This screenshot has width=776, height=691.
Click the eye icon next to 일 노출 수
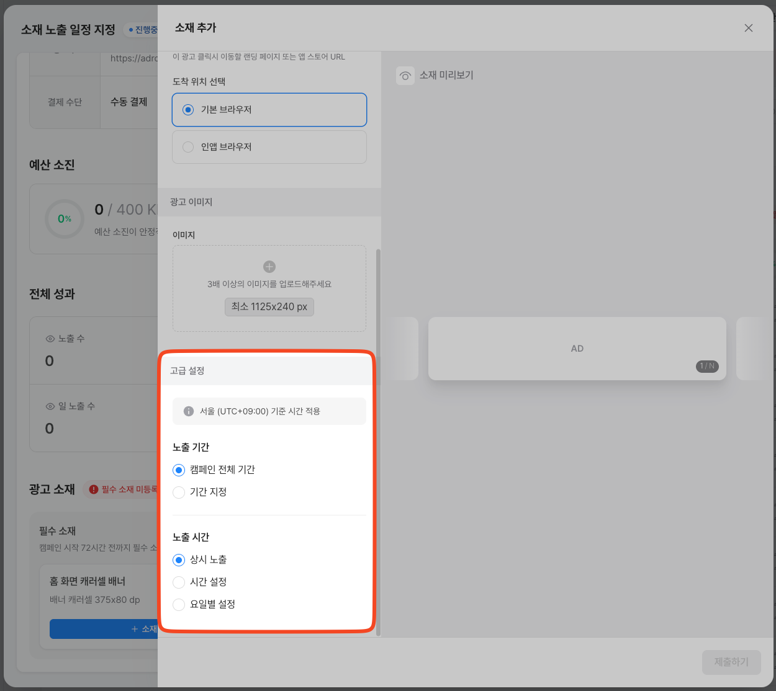coord(50,406)
